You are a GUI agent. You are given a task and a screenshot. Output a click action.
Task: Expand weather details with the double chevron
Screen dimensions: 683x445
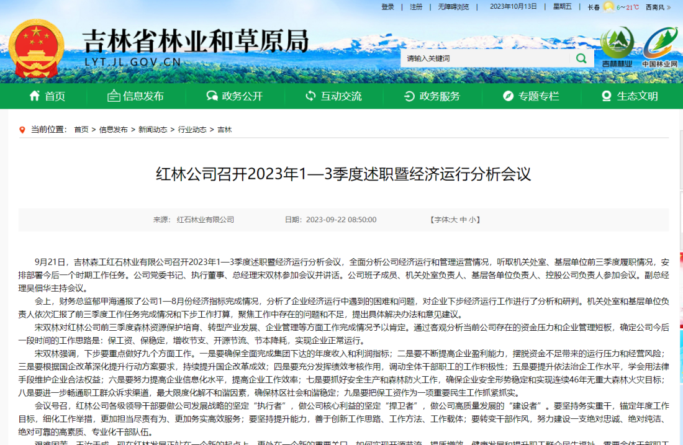point(669,7)
